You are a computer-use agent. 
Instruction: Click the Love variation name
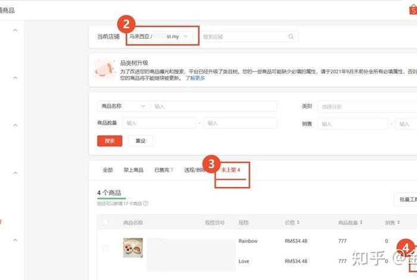(244, 262)
